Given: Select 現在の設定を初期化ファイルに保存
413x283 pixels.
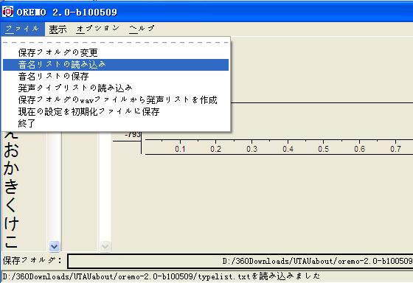Looking at the screenshot, I should [x=116, y=111].
